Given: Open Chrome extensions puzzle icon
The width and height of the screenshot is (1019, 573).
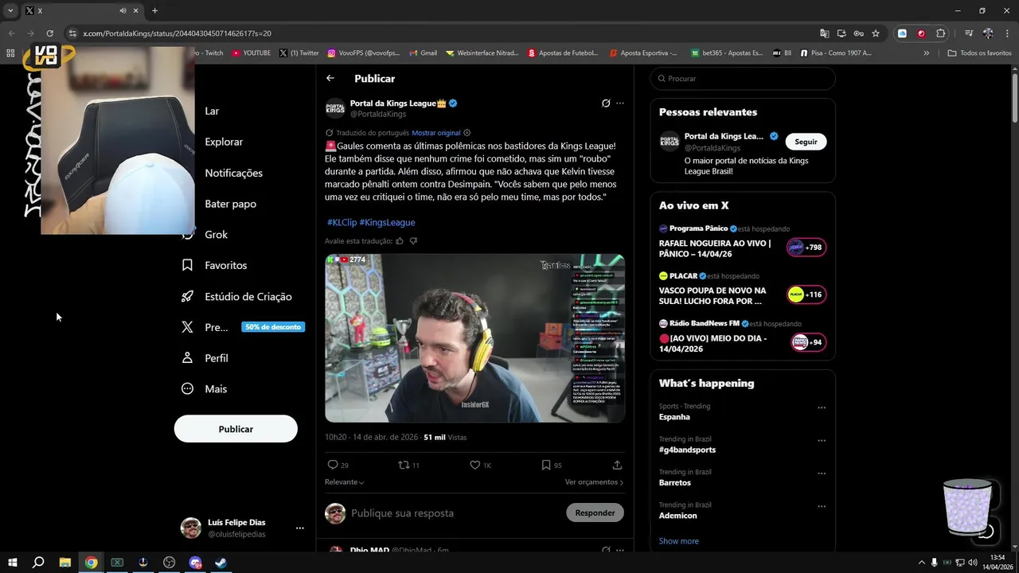Looking at the screenshot, I should [940, 33].
